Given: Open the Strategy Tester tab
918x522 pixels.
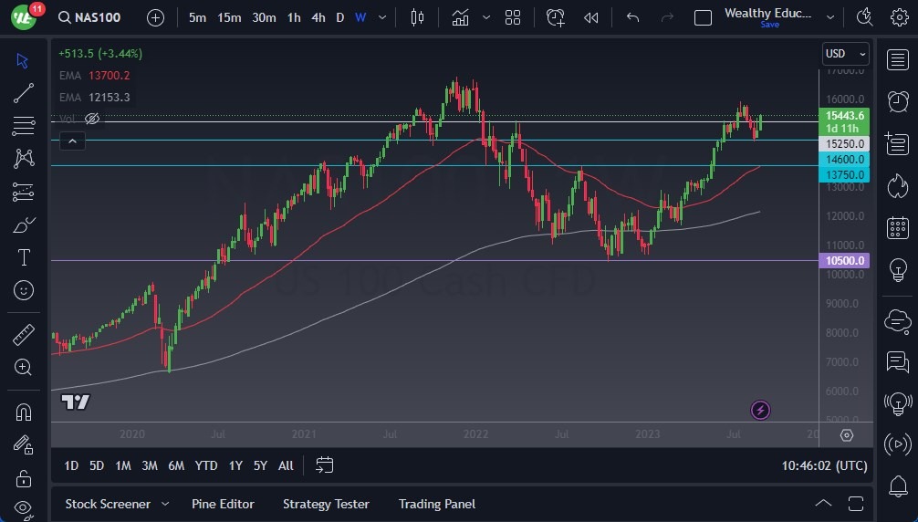Looking at the screenshot, I should (x=326, y=504).
